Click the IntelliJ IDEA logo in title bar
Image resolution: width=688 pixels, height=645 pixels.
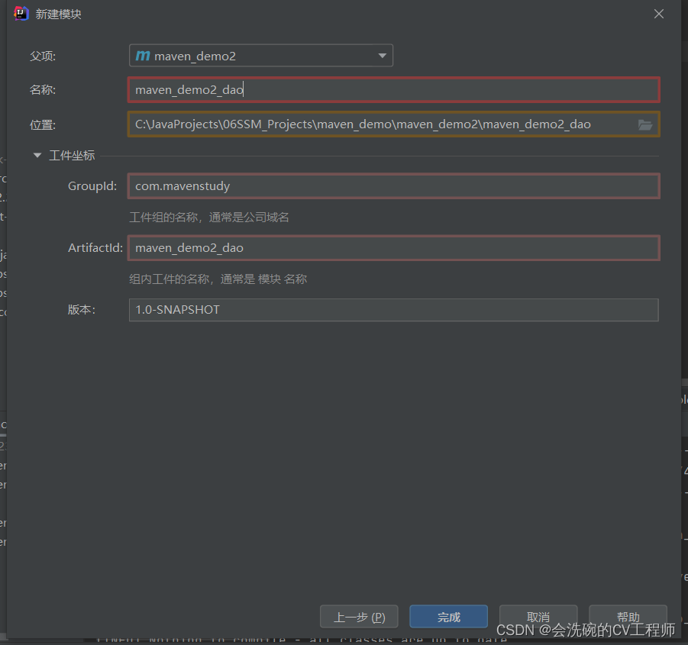21,14
